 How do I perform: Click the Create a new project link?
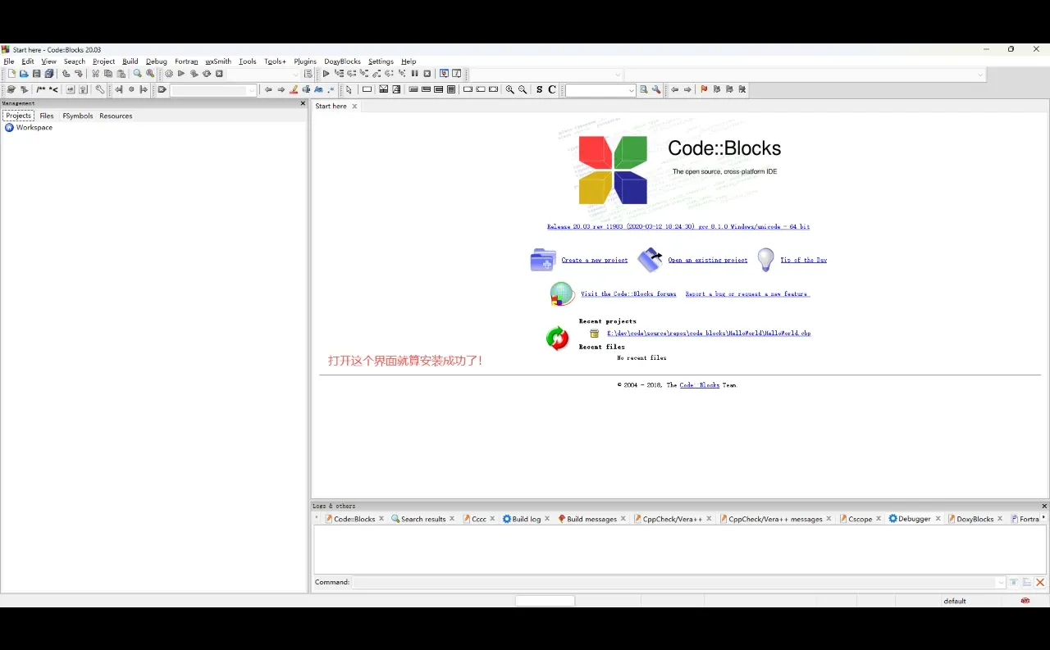[x=594, y=260]
